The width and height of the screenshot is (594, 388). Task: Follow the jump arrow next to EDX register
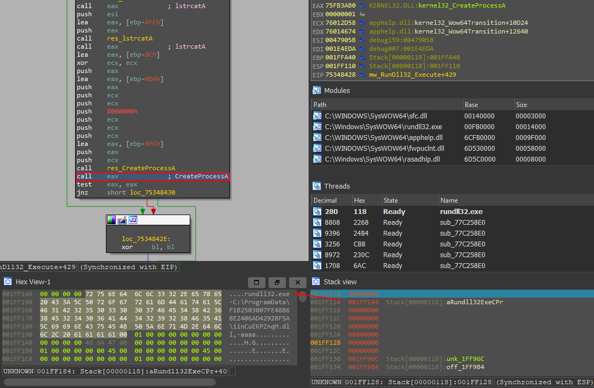coord(363,31)
